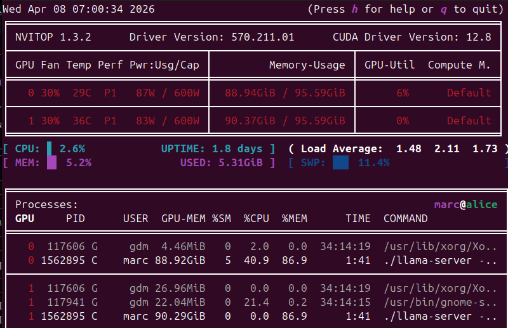
Task: Click the '%CPU' column header
Action: pyautogui.click(x=257, y=218)
